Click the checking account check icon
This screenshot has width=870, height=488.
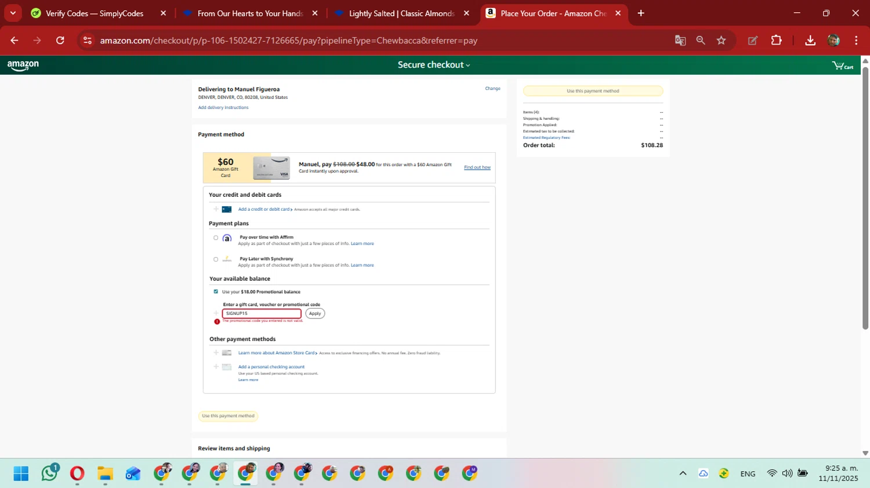pyautogui.click(x=227, y=367)
